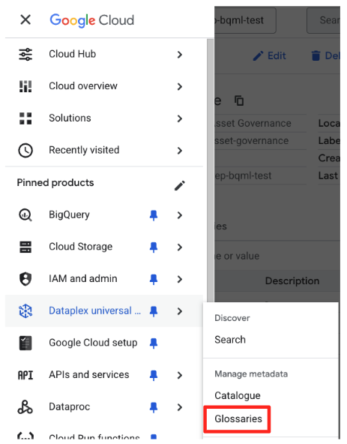Click the BigQuery magnifier icon

tap(25, 215)
